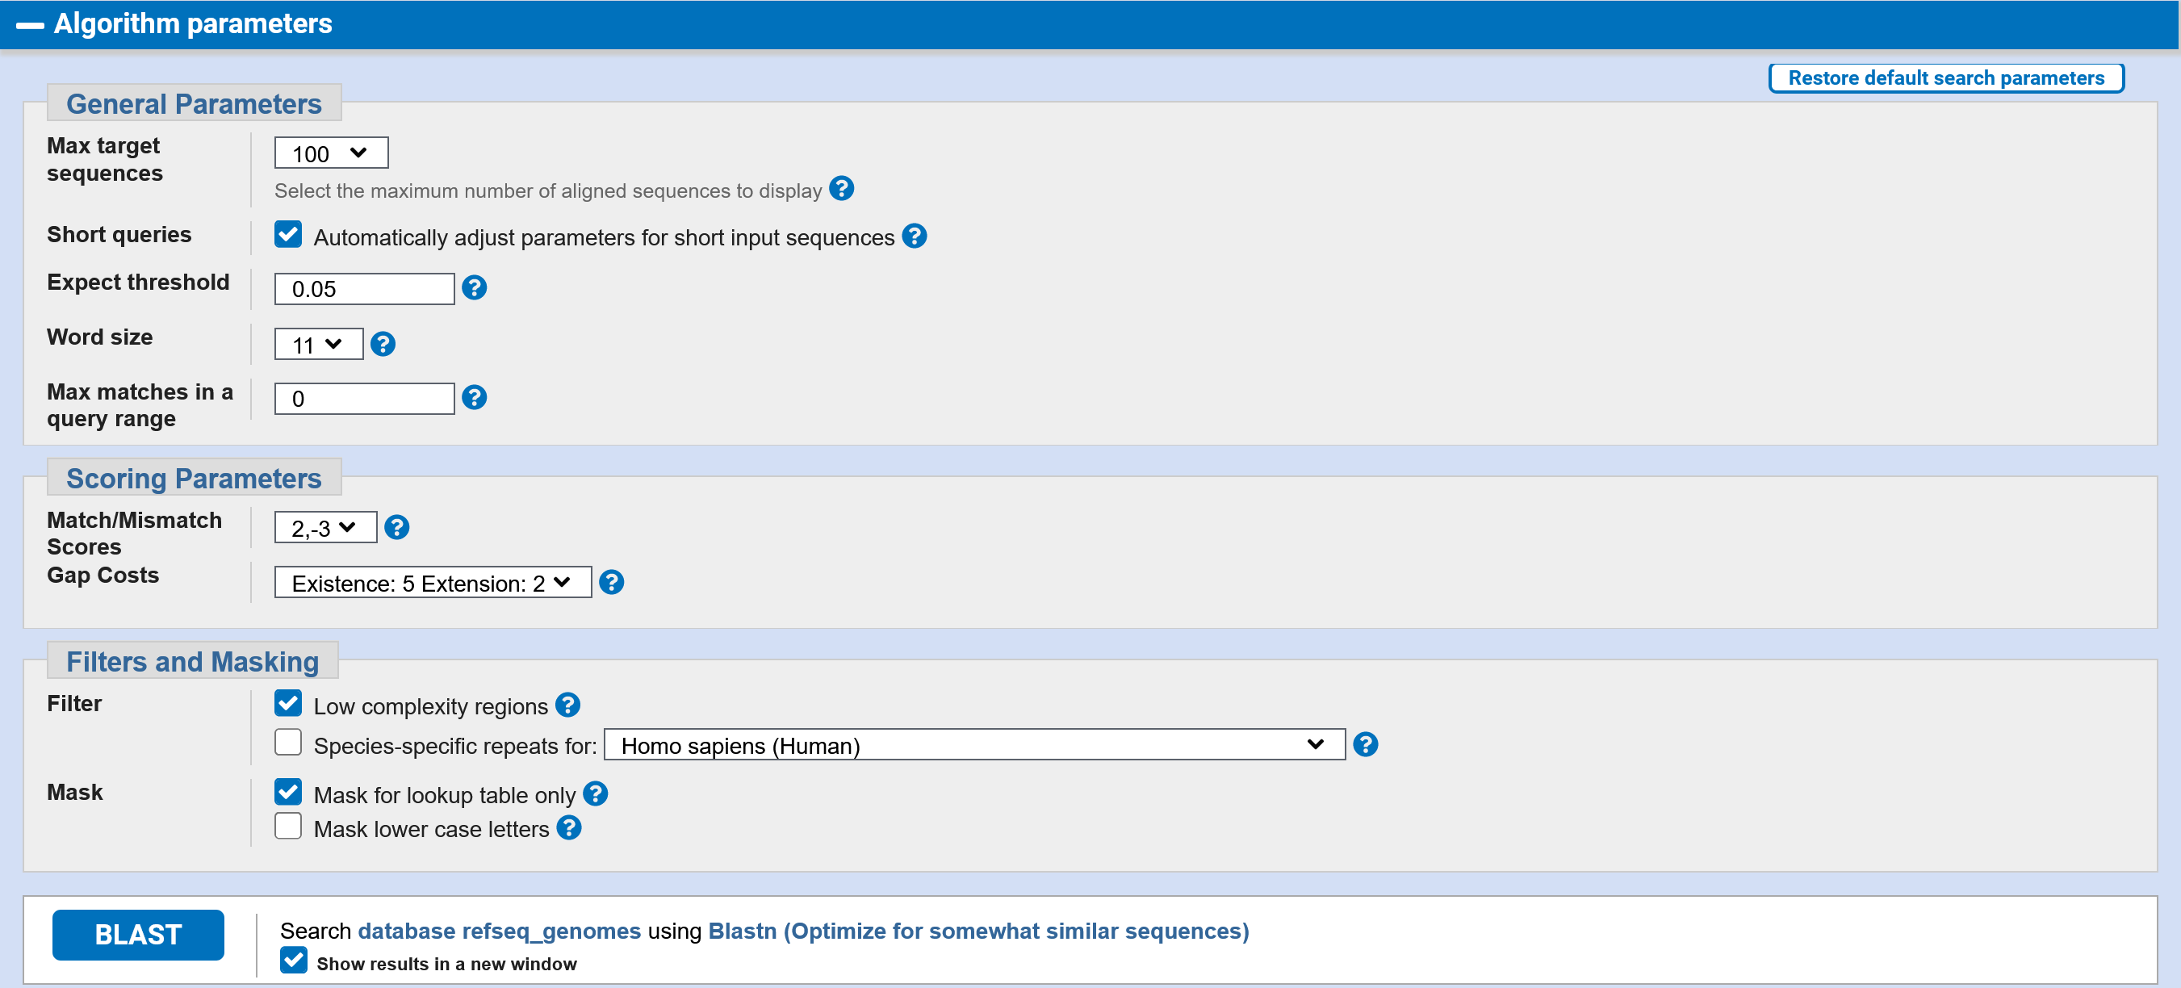The width and height of the screenshot is (2181, 988).
Task: Open help for Low complexity regions filter
Action: click(567, 705)
